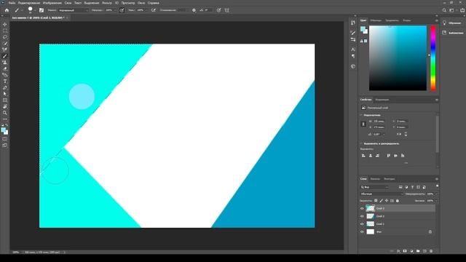The width and height of the screenshot is (466, 262).
Task: Click add layer mask icon
Action: point(405,251)
